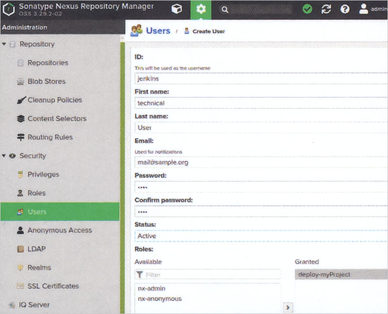Open the Browse cube icon
The height and width of the screenshot is (314, 388).
pyautogui.click(x=177, y=9)
